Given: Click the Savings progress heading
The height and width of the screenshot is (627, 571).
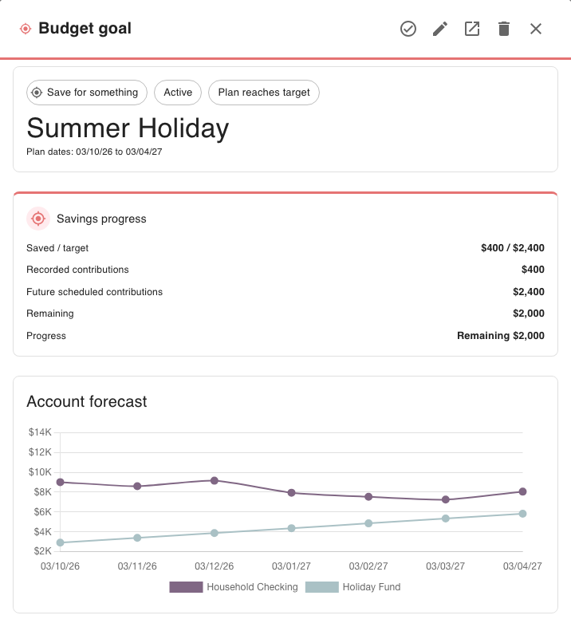Looking at the screenshot, I should (101, 219).
